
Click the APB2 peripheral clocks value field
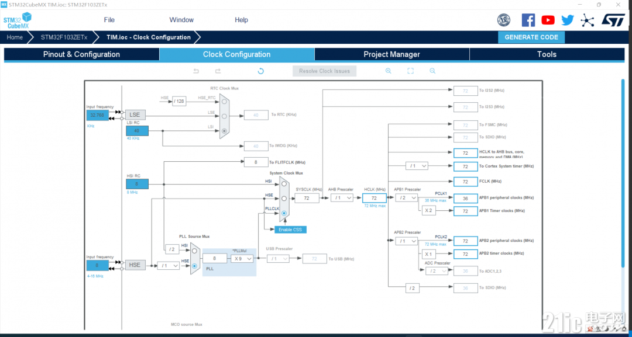pyautogui.click(x=466, y=241)
